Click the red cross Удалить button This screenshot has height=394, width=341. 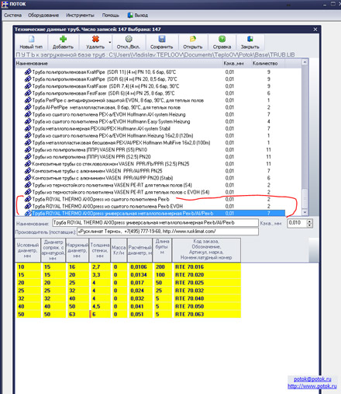pyautogui.click(x=95, y=43)
